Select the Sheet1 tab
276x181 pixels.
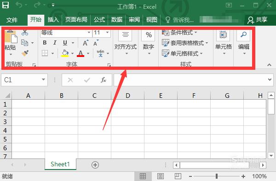point(60,164)
